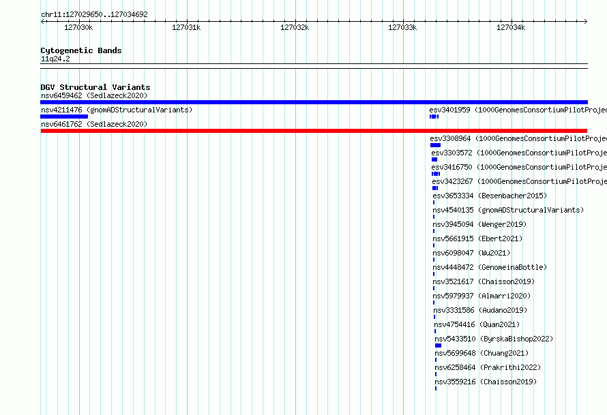Viewport: 607px width, 415px height.
Task: Click nsv3945094 (Wenger2019) label
Action: point(479,224)
